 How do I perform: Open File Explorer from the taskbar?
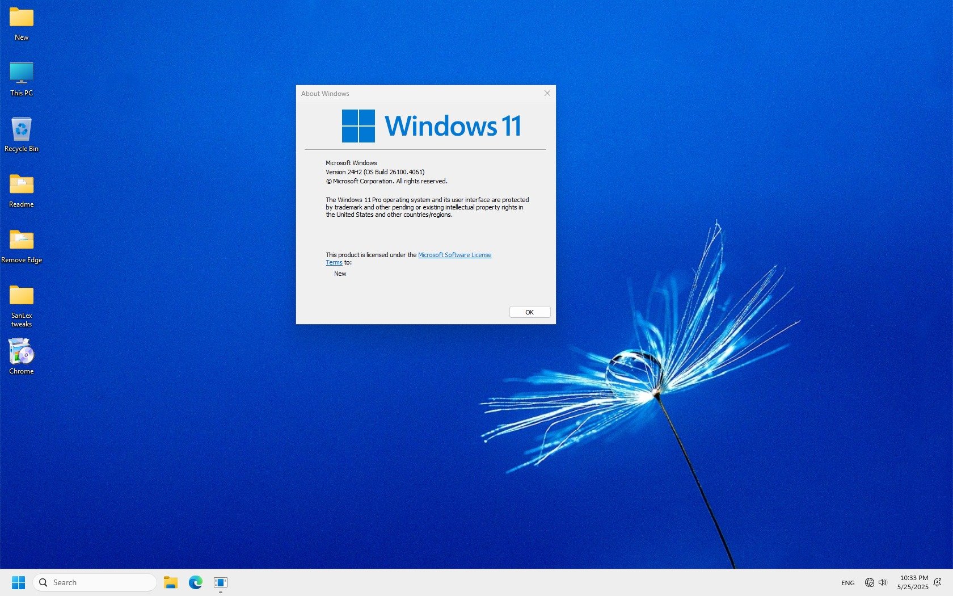pyautogui.click(x=171, y=582)
